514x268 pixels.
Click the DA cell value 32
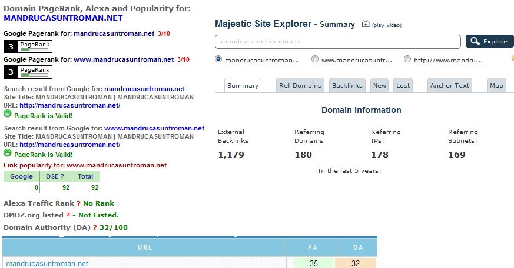(x=356, y=263)
